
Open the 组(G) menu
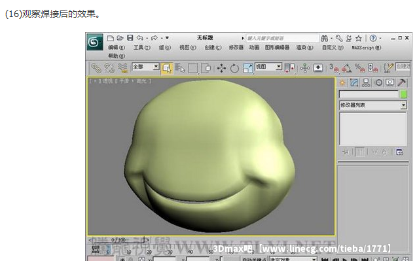tap(164, 48)
